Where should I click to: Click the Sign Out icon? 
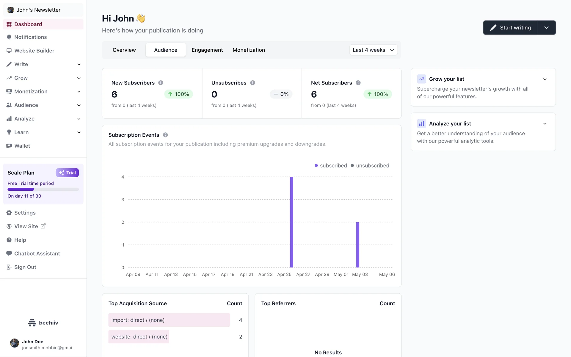pos(9,267)
